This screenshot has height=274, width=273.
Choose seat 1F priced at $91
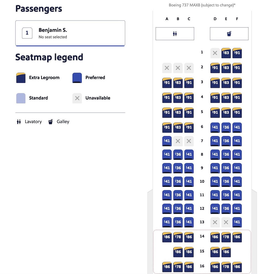237,53
